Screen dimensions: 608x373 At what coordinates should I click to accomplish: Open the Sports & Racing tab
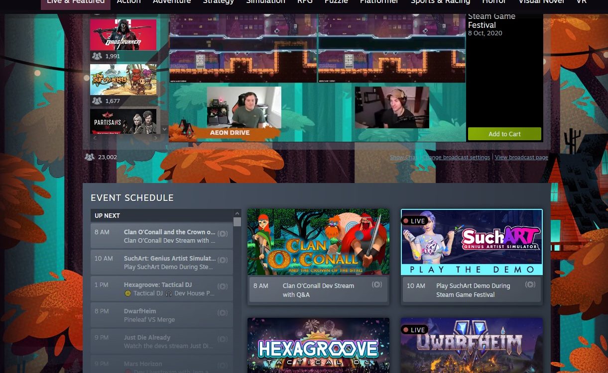(440, 1)
